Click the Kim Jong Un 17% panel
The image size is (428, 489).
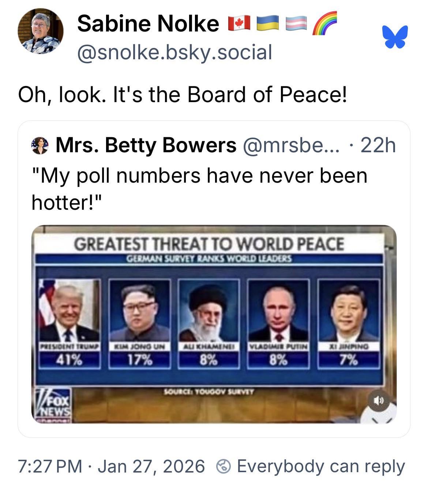pos(140,323)
